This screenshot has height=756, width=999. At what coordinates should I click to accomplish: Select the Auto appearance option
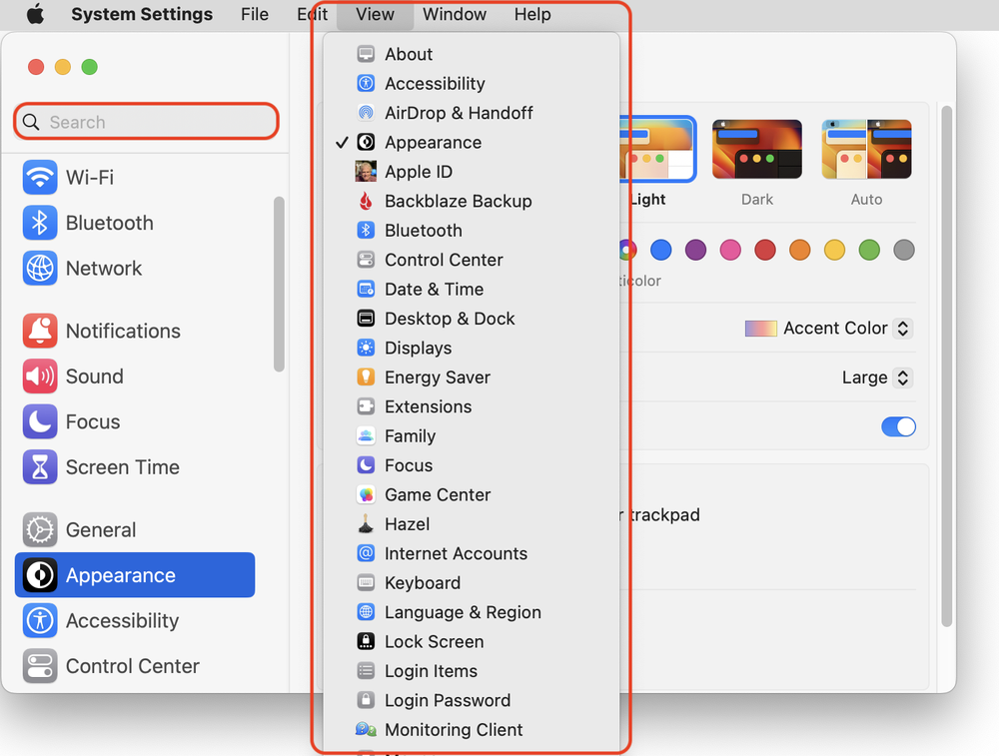pos(865,148)
